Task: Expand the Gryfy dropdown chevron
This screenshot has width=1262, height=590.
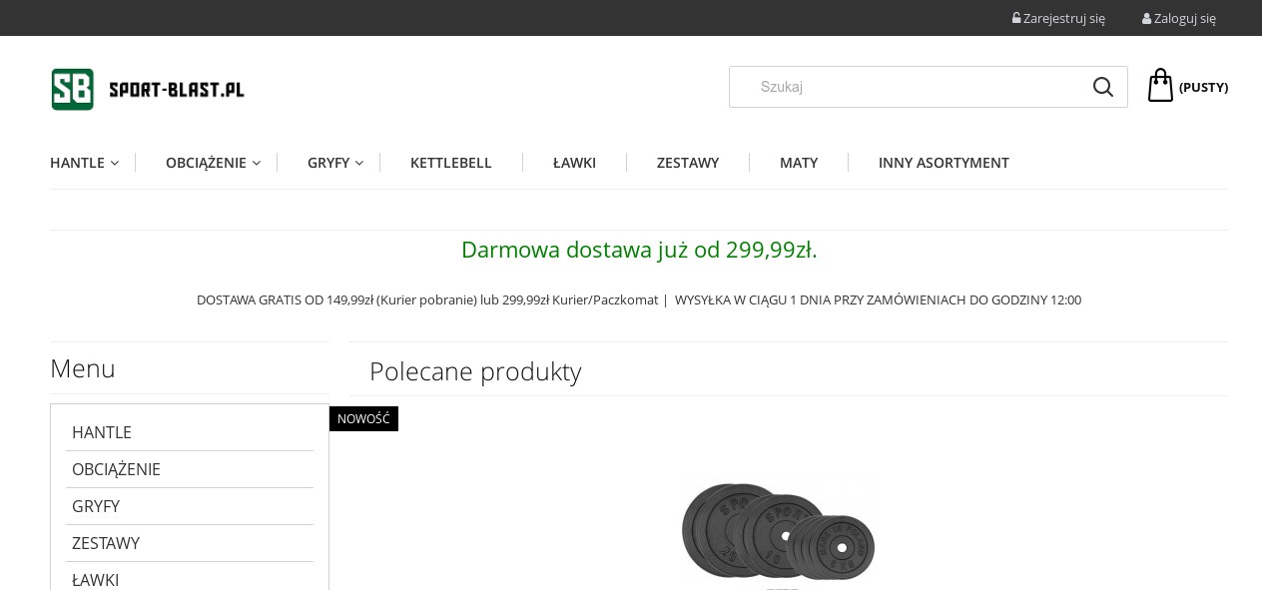Action: (x=359, y=163)
